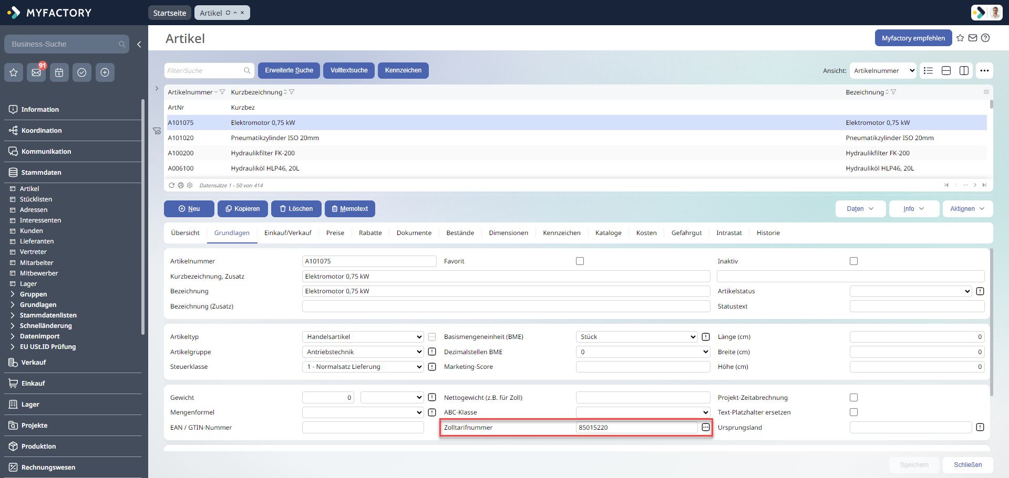Switch to the Einkauf/Verkauf tab

[x=288, y=233]
